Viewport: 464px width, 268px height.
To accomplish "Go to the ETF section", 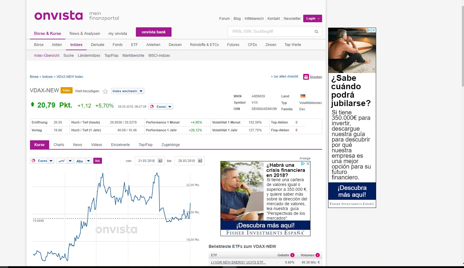I will pos(134,45).
